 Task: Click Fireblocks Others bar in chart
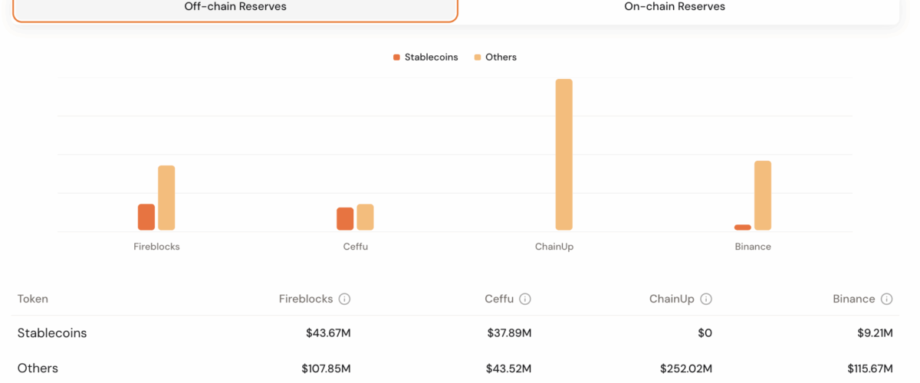point(166,198)
